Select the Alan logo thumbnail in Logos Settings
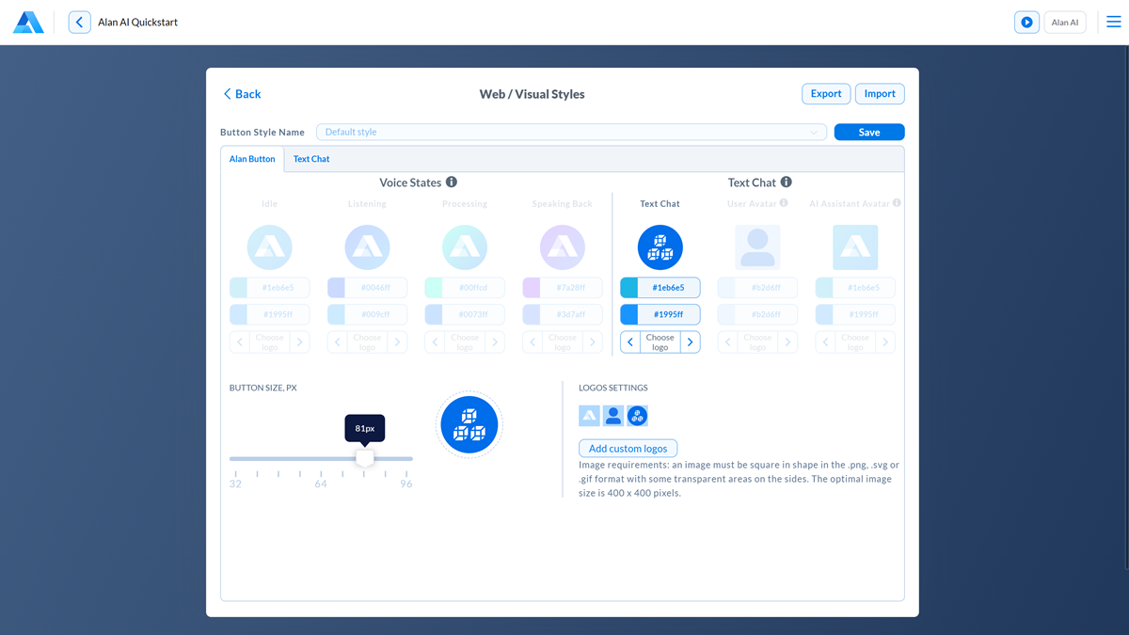Image resolution: width=1129 pixels, height=635 pixels. 589,415
